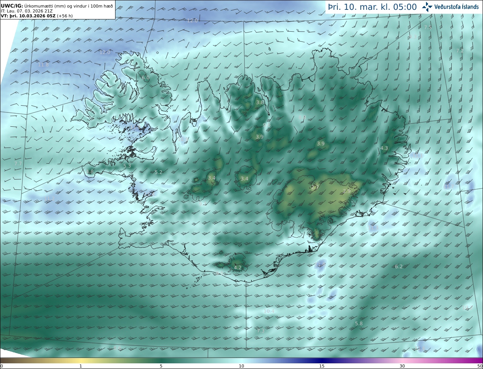Viewport: 483px width, 369px height.
Task: Click the '30' tick on the color scale
Action: [402, 366]
